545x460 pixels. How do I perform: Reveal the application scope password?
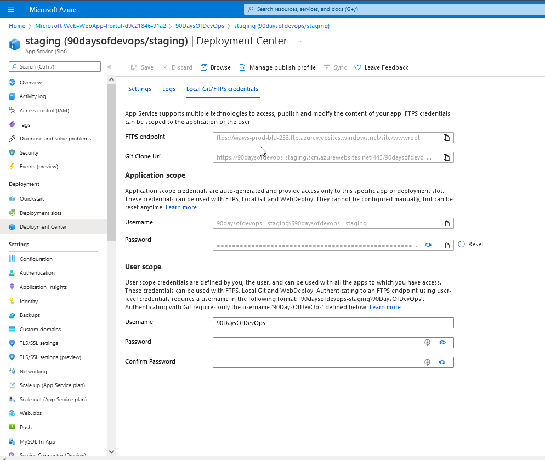point(428,245)
